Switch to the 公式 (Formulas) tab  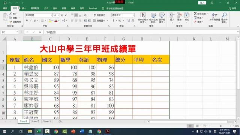click(46, 8)
